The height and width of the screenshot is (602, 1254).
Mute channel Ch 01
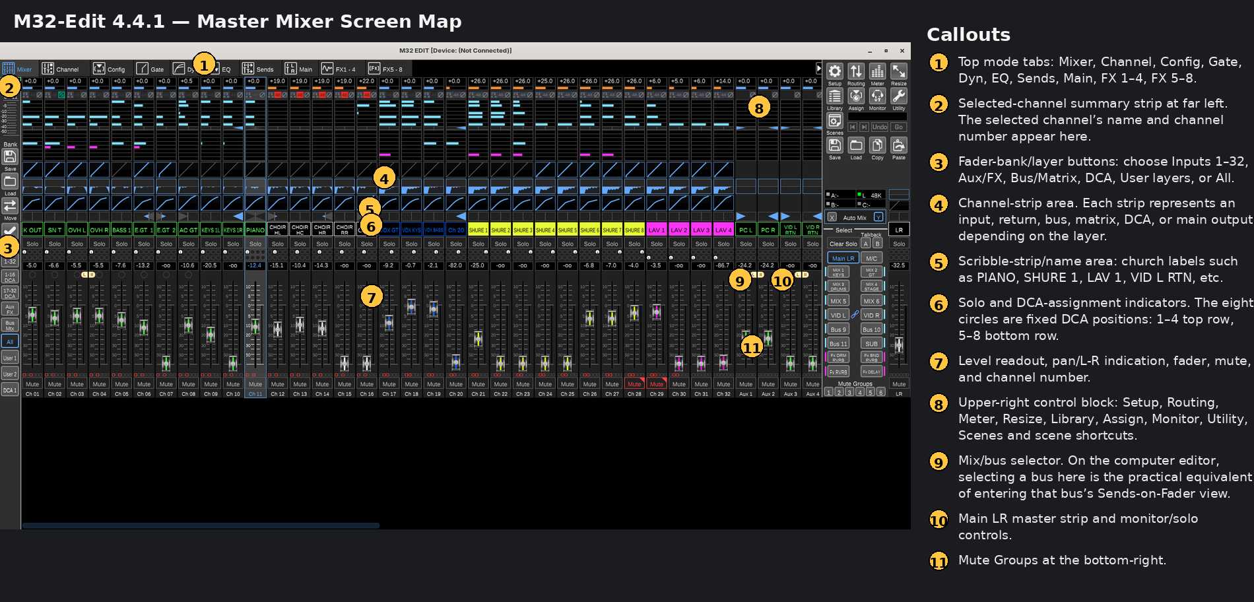pos(32,384)
